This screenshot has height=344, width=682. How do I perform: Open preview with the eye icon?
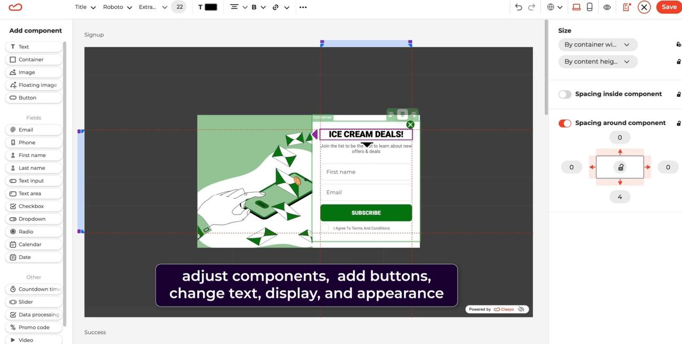click(606, 6)
